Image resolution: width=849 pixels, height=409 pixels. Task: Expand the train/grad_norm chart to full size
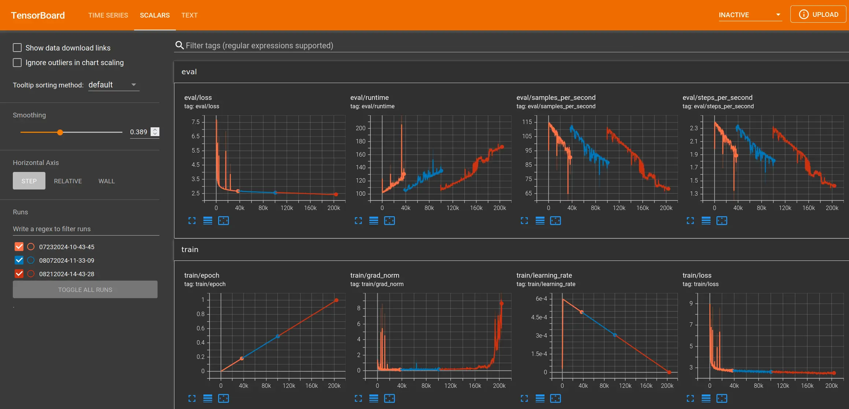point(358,398)
